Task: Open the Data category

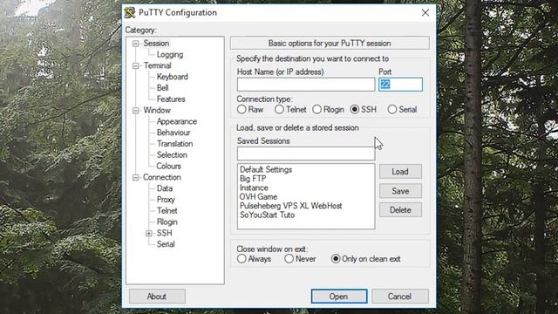Action: tap(165, 188)
